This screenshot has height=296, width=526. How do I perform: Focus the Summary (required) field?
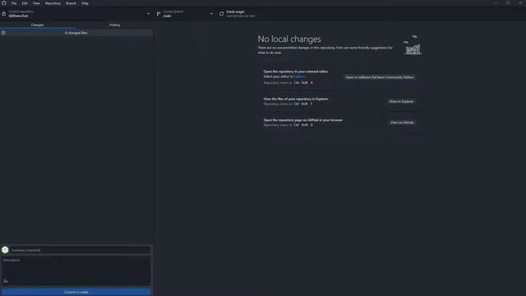pyautogui.click(x=80, y=250)
